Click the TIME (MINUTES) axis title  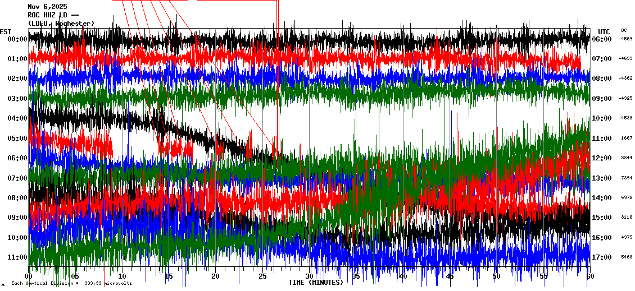(315, 283)
